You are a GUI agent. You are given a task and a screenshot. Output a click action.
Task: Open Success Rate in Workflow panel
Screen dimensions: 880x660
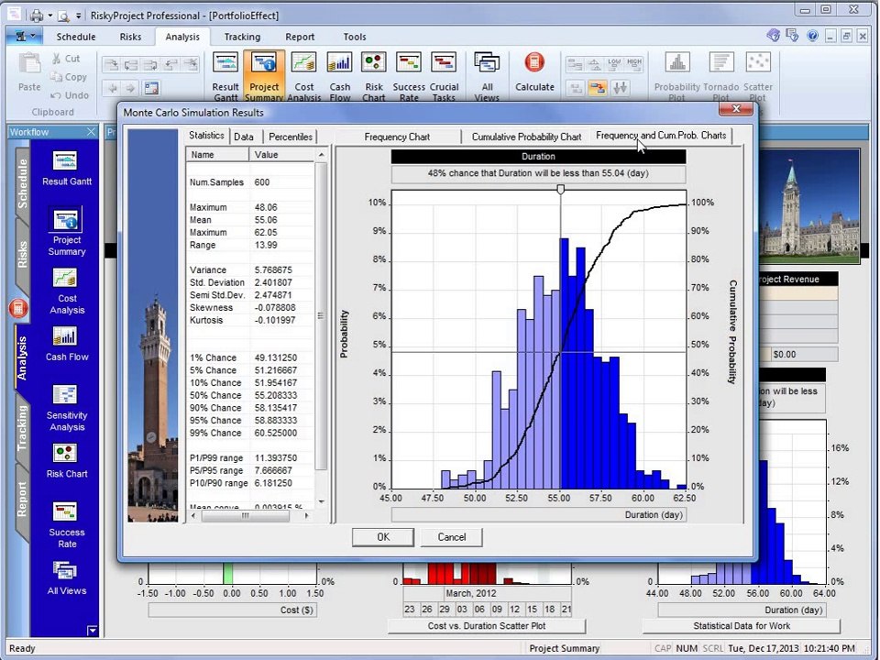(67, 525)
